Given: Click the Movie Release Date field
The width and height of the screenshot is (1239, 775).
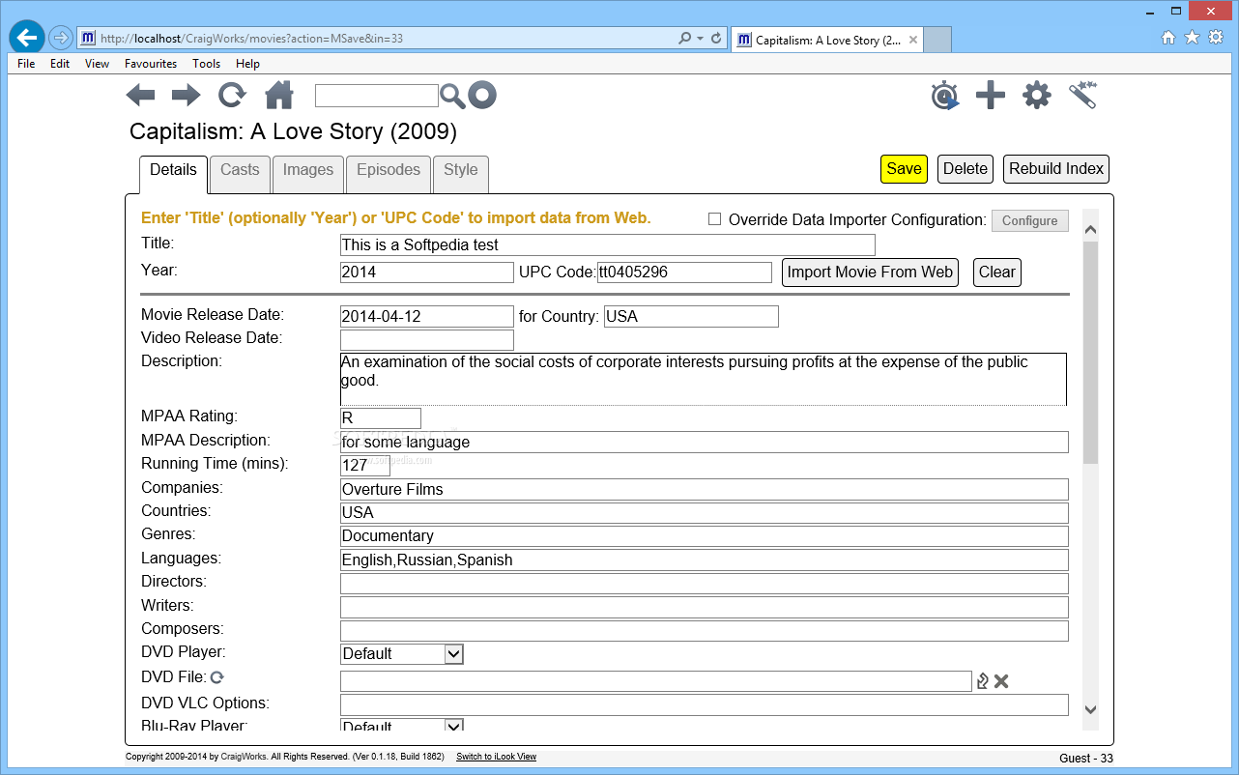Looking at the screenshot, I should pyautogui.click(x=427, y=316).
